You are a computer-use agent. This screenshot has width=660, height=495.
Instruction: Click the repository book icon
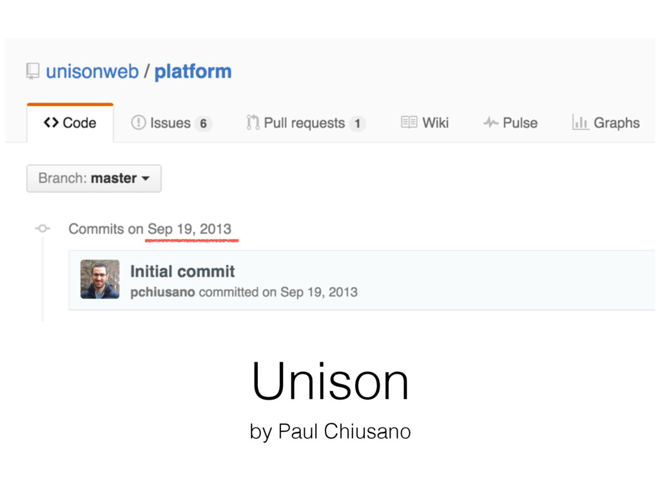pyautogui.click(x=33, y=72)
